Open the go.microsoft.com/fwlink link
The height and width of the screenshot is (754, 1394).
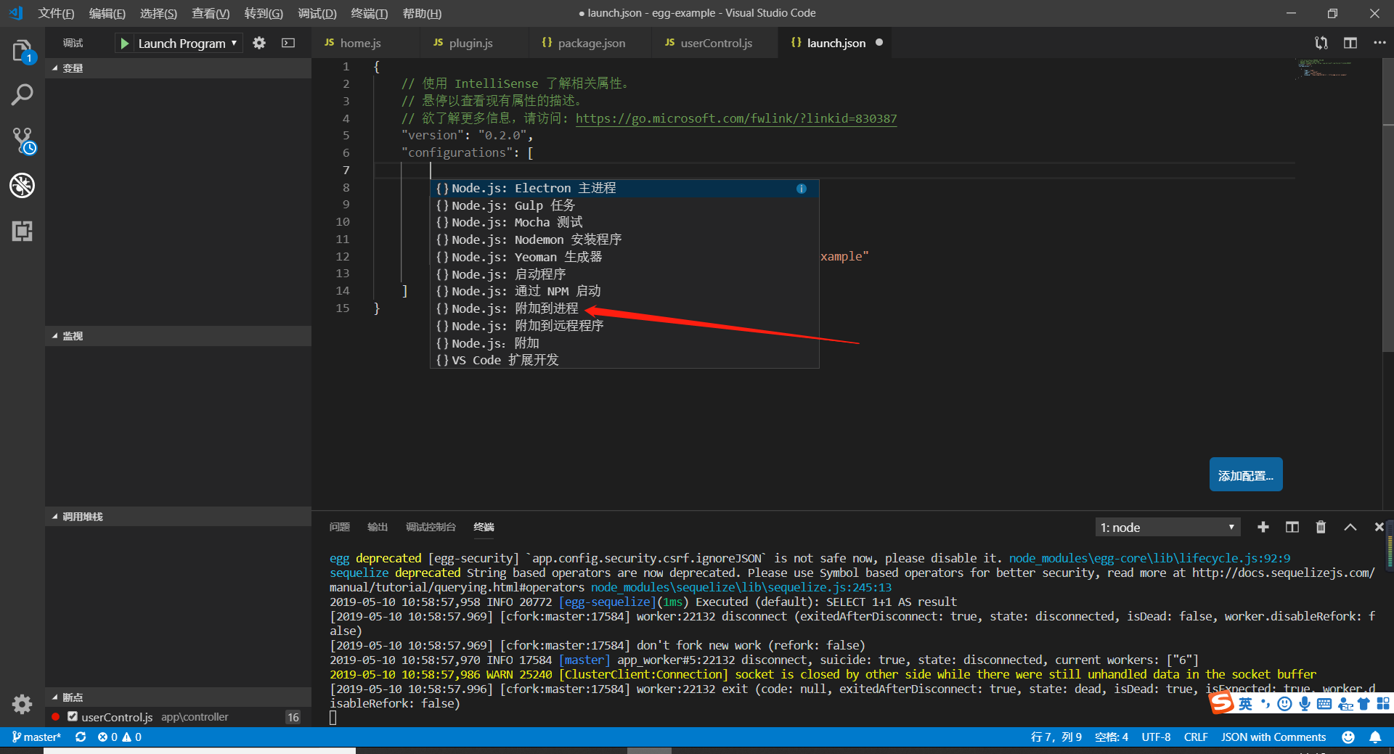(735, 118)
